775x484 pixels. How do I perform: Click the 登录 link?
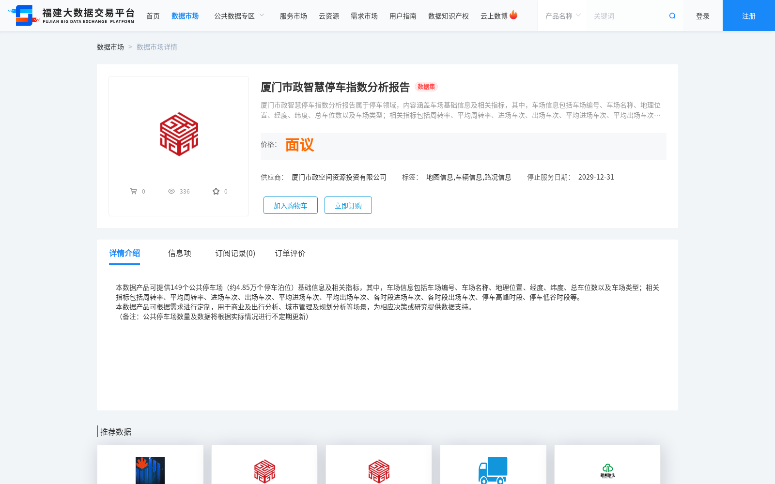(x=703, y=16)
